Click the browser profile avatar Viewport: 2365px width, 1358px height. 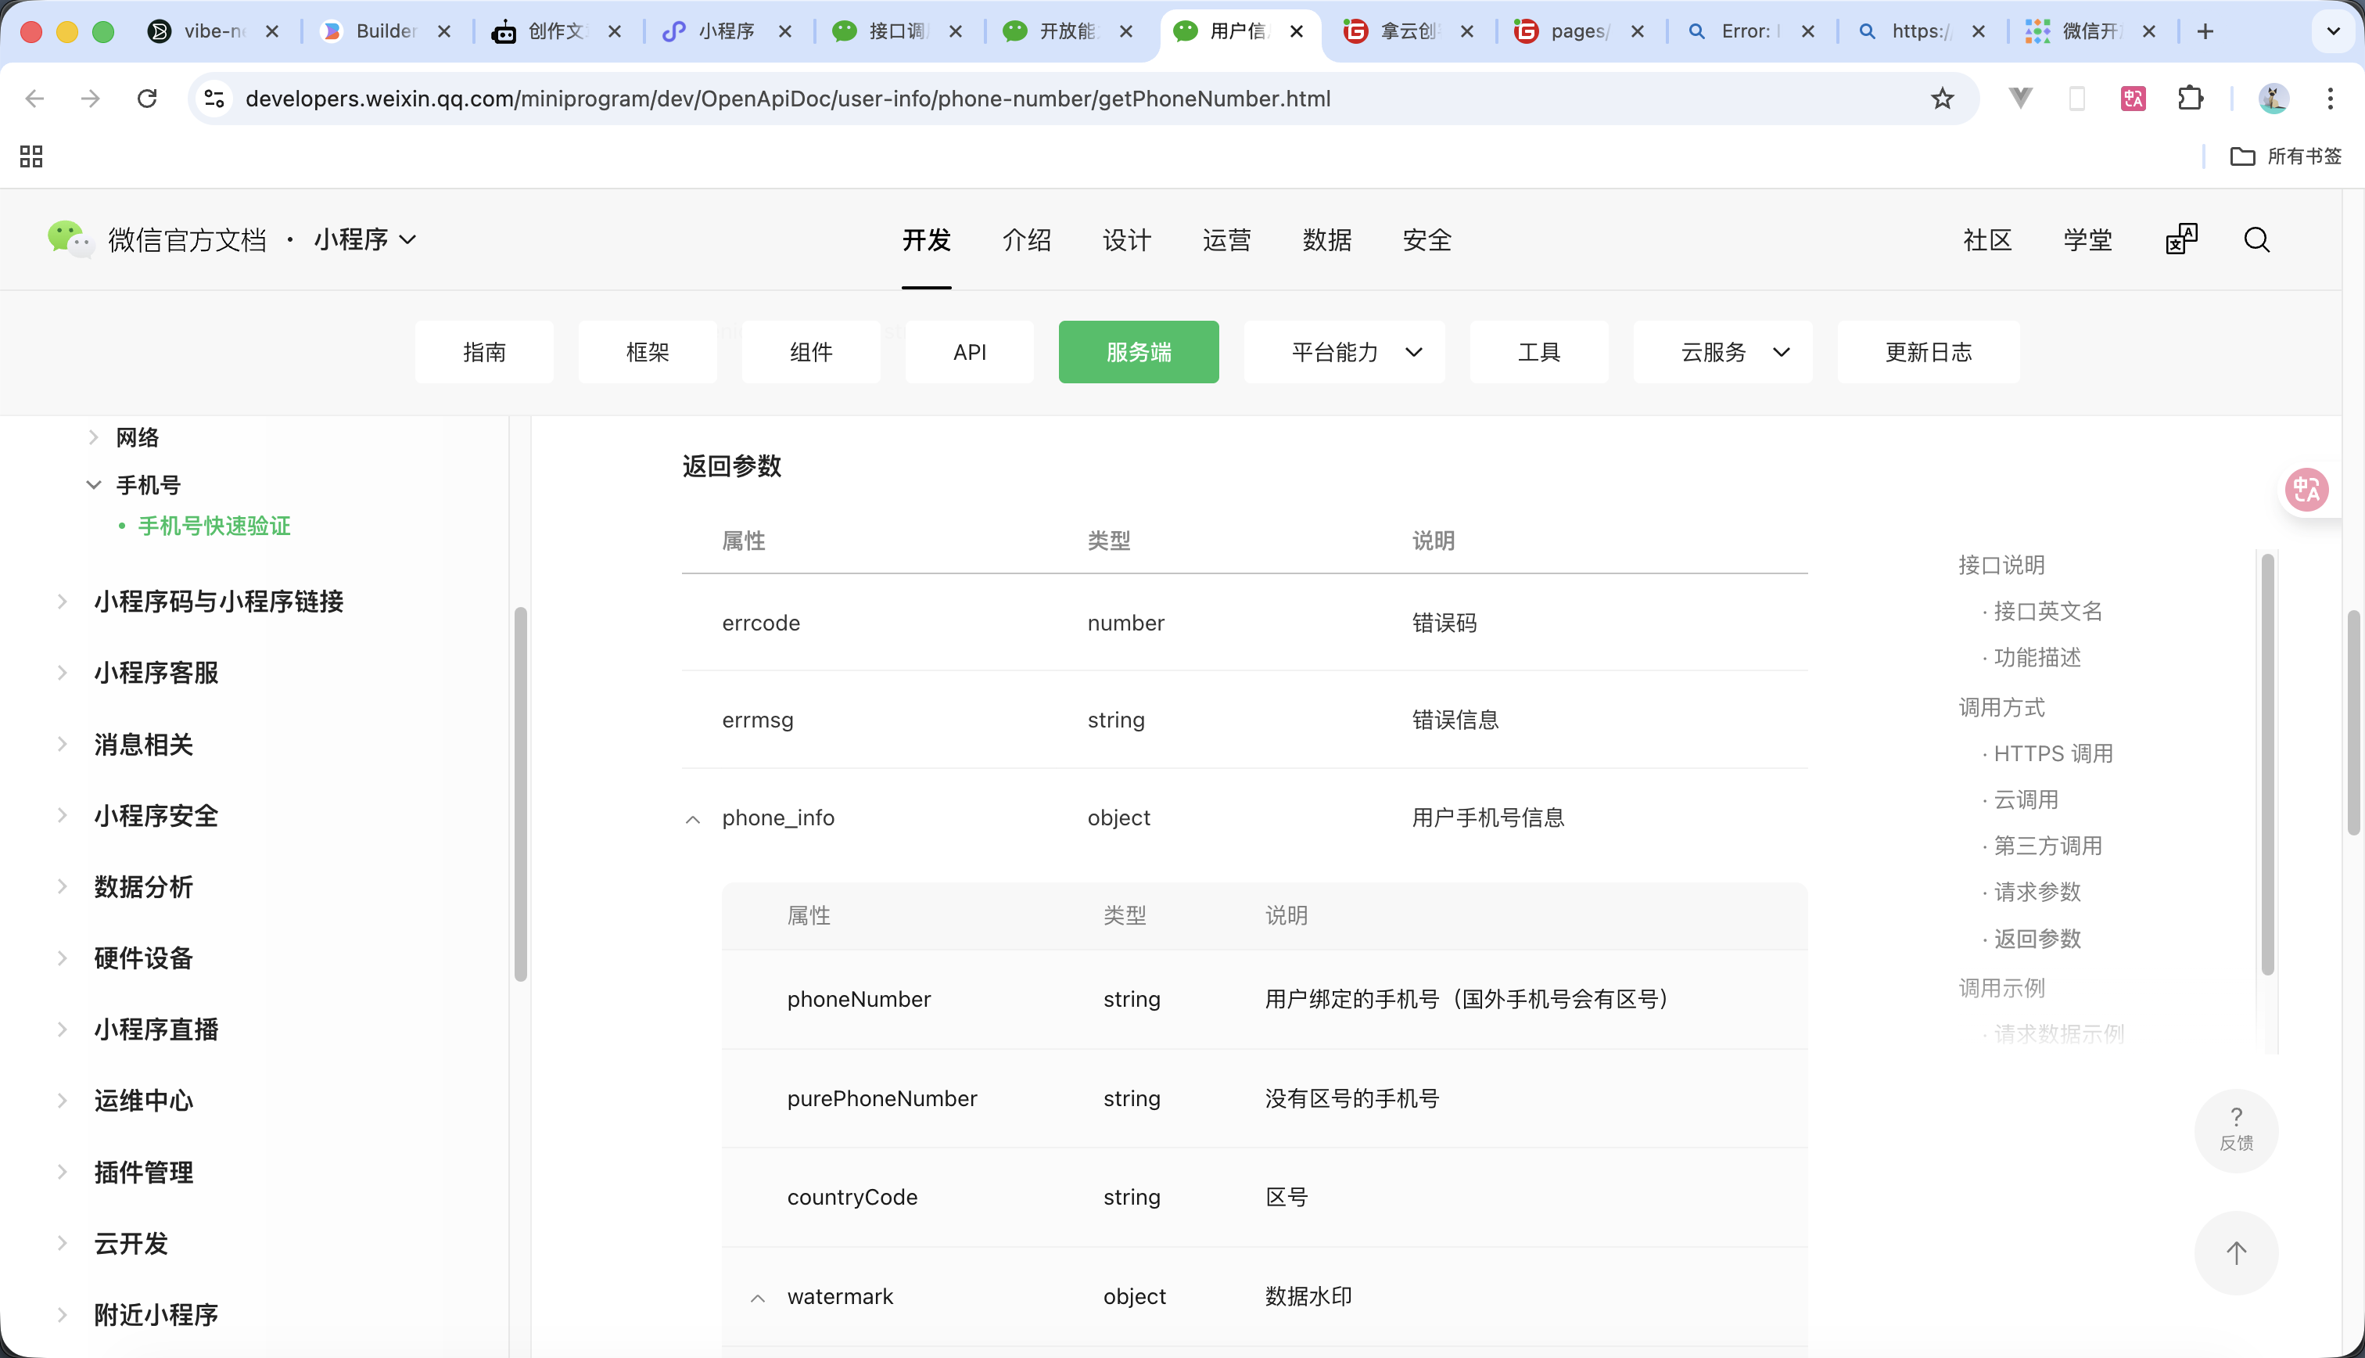(2273, 98)
